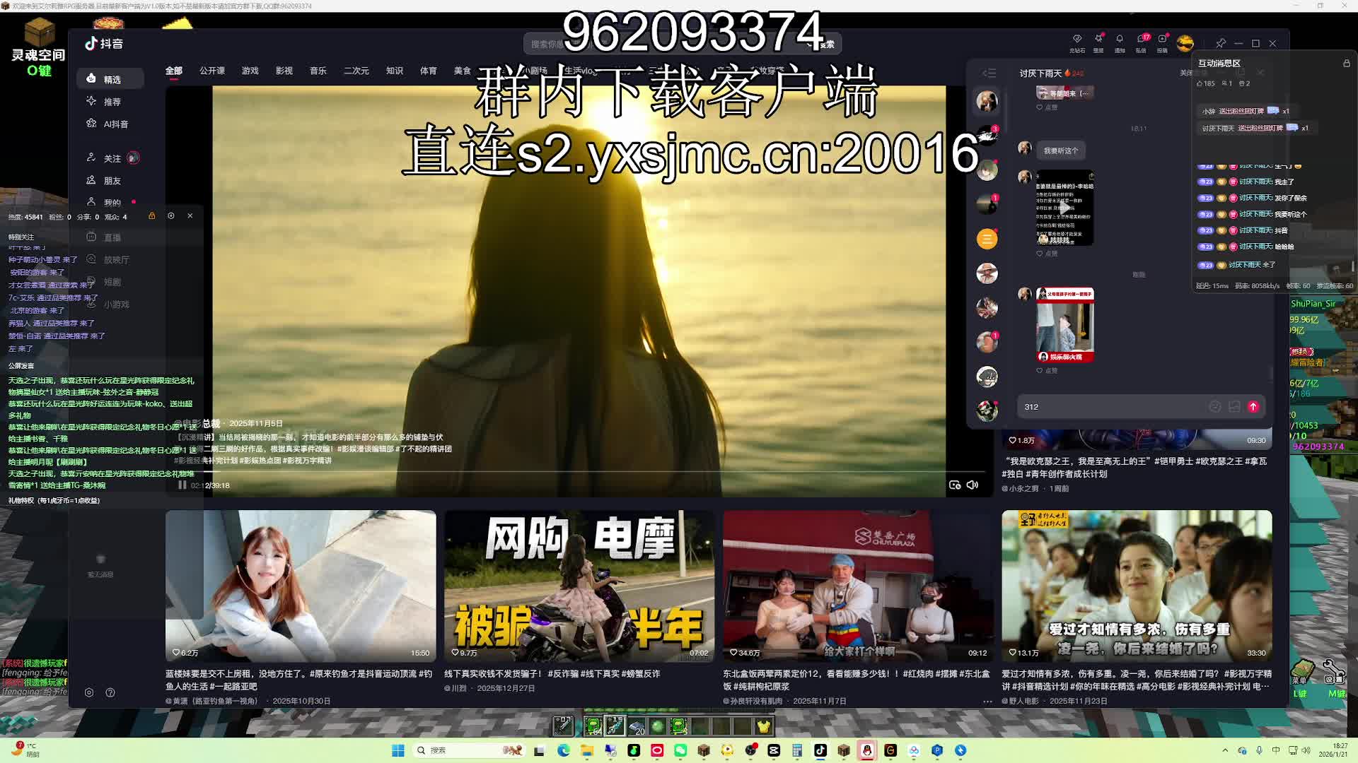The image size is (1358, 763).
Task: Send the chat message with red arrow
Action: pyautogui.click(x=1253, y=407)
